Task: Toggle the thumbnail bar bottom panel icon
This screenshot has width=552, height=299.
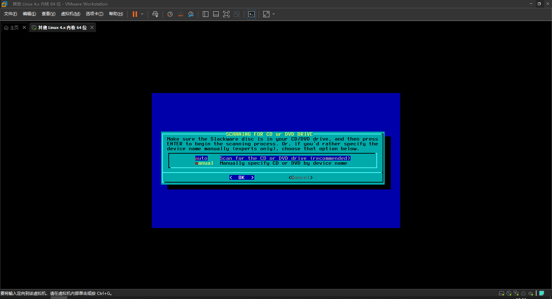Action: point(216,14)
